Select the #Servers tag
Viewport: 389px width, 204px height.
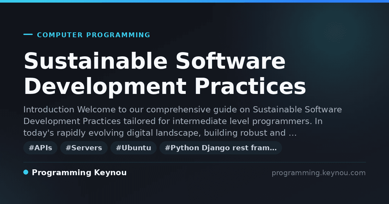84,148
